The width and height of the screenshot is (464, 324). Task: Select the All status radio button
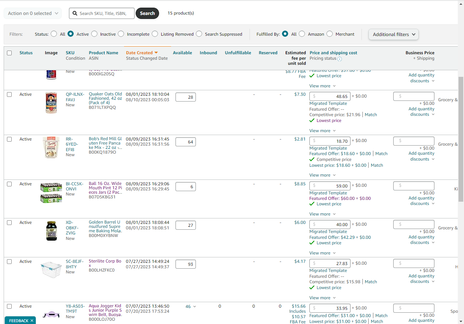54,34
